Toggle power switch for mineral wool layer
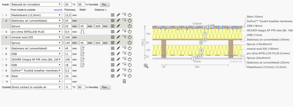This screenshot has width=293, height=107. click(x=130, y=37)
